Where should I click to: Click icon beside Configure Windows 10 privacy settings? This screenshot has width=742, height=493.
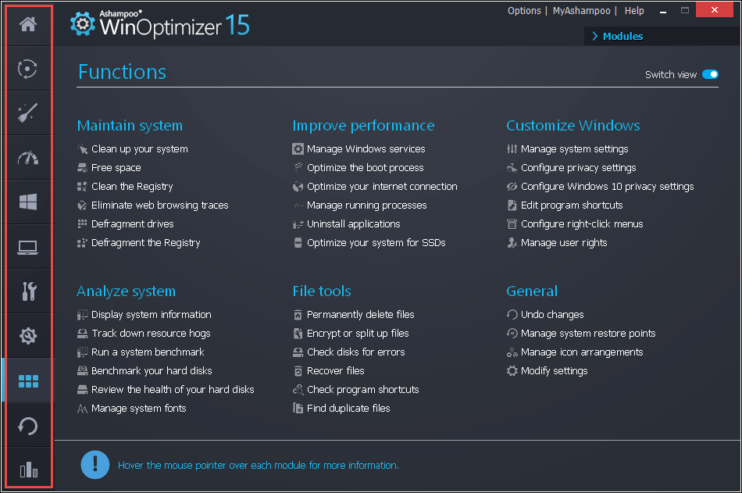(512, 187)
